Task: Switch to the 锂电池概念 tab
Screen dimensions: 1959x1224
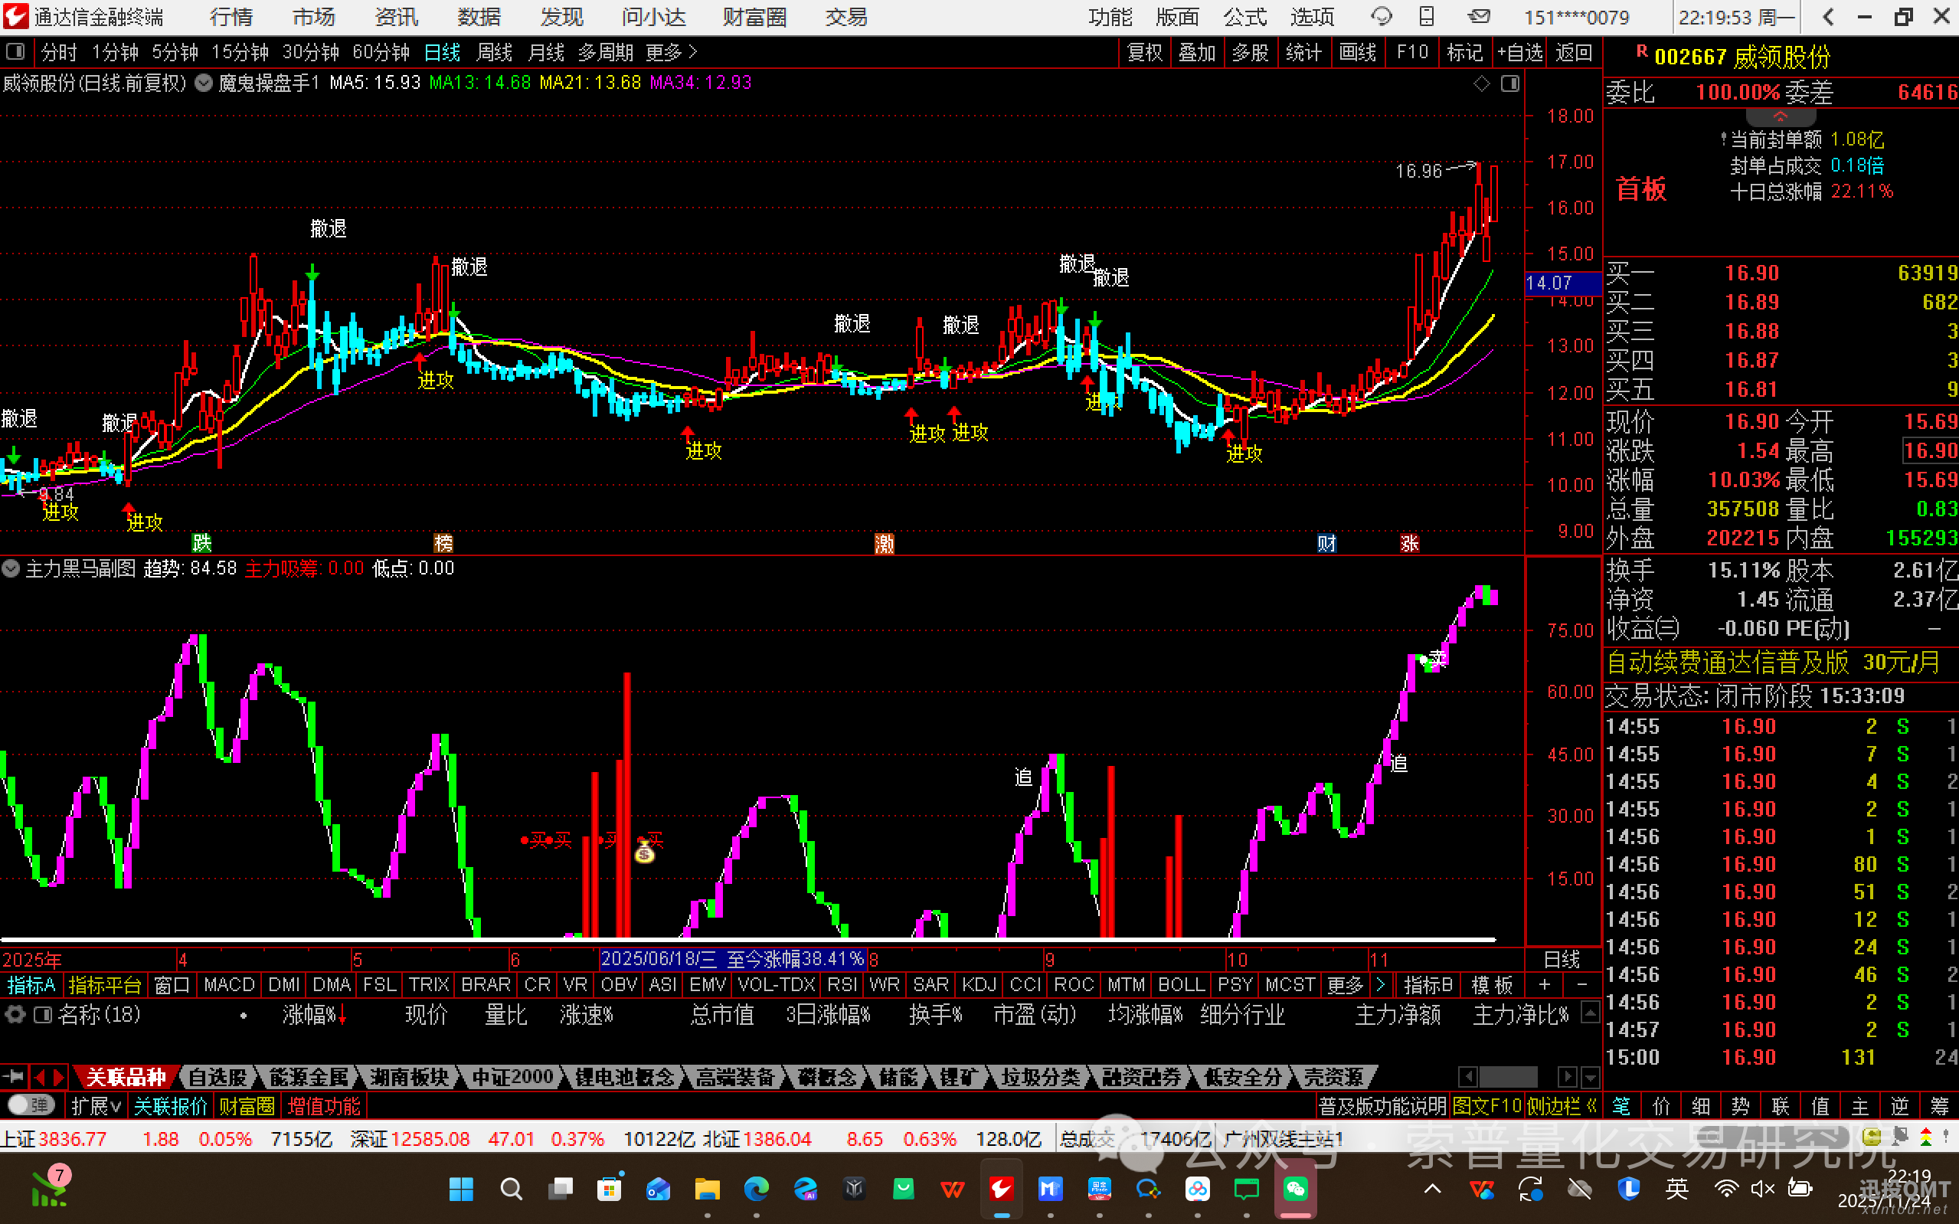Action: pos(624,1078)
